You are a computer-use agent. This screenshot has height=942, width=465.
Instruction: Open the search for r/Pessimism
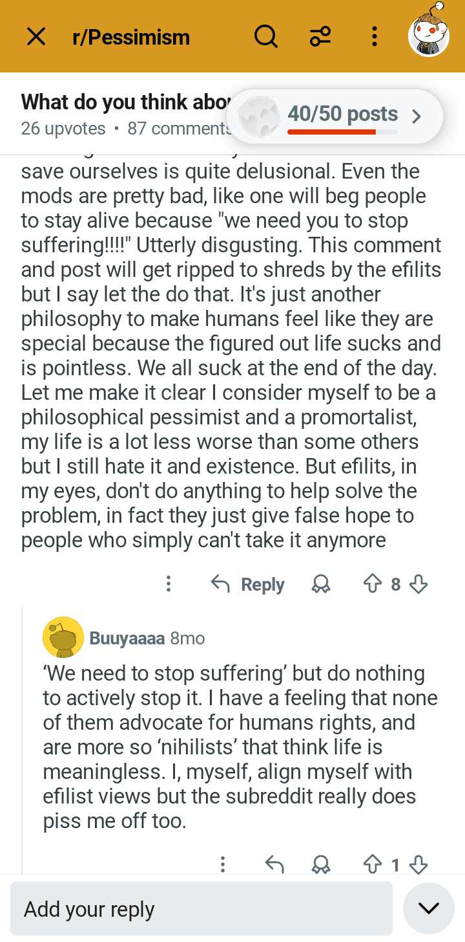(x=265, y=37)
